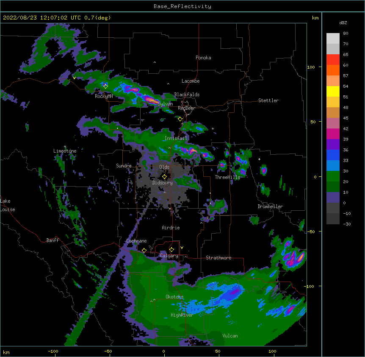Click the yellow V marker northwest of RockyMH

click(74, 78)
